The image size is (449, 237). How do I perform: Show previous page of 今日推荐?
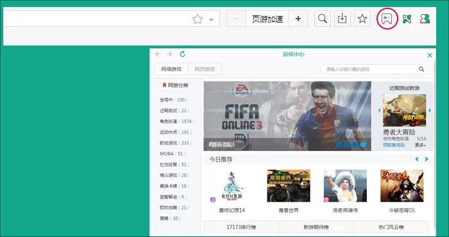click(417, 159)
